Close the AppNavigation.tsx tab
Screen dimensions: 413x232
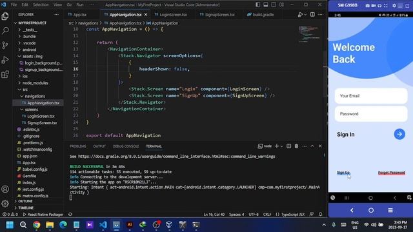point(146,15)
